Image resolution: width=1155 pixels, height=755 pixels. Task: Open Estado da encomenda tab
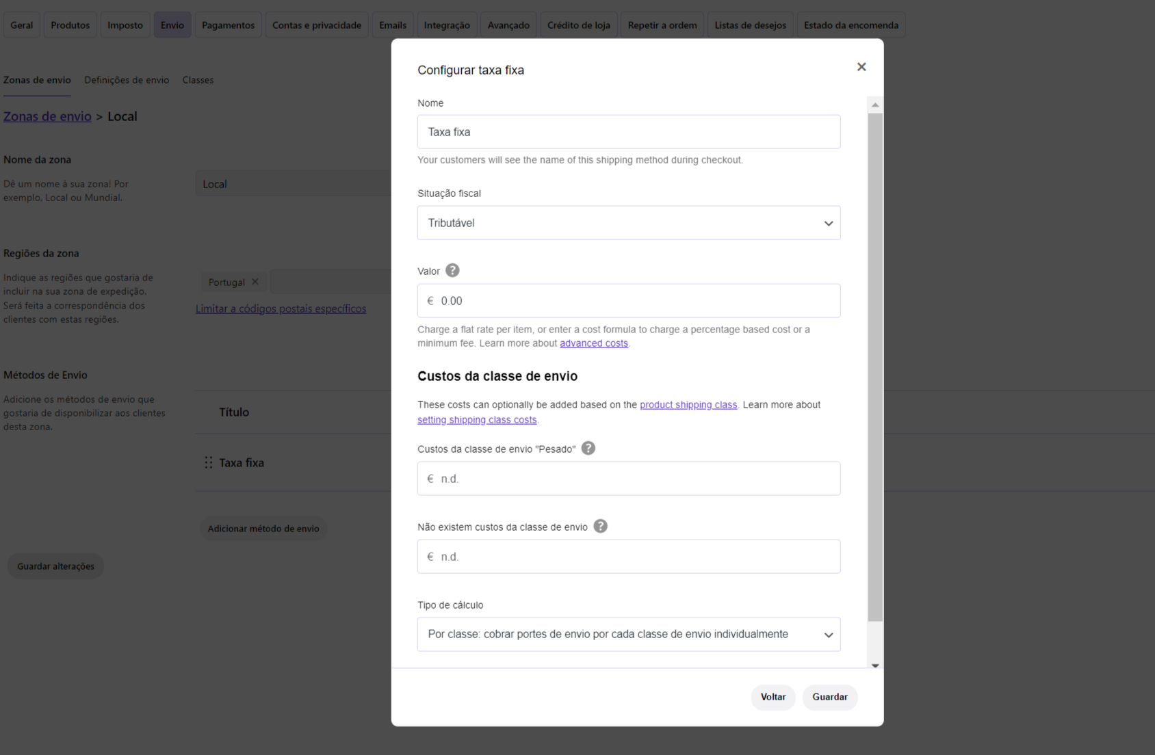(851, 25)
